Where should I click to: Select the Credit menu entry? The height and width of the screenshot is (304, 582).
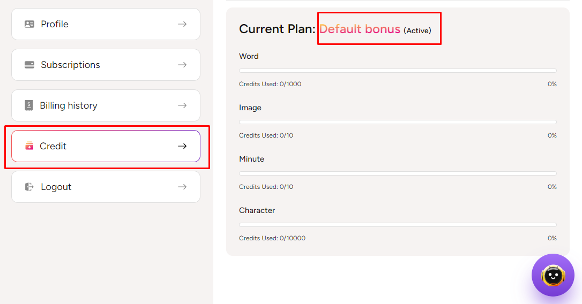tap(53, 146)
